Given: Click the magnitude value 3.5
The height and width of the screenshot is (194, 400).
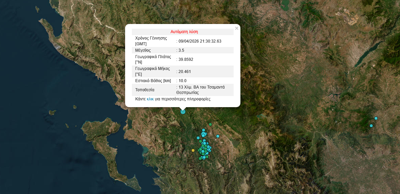Looking at the screenshot, I should (181, 50).
